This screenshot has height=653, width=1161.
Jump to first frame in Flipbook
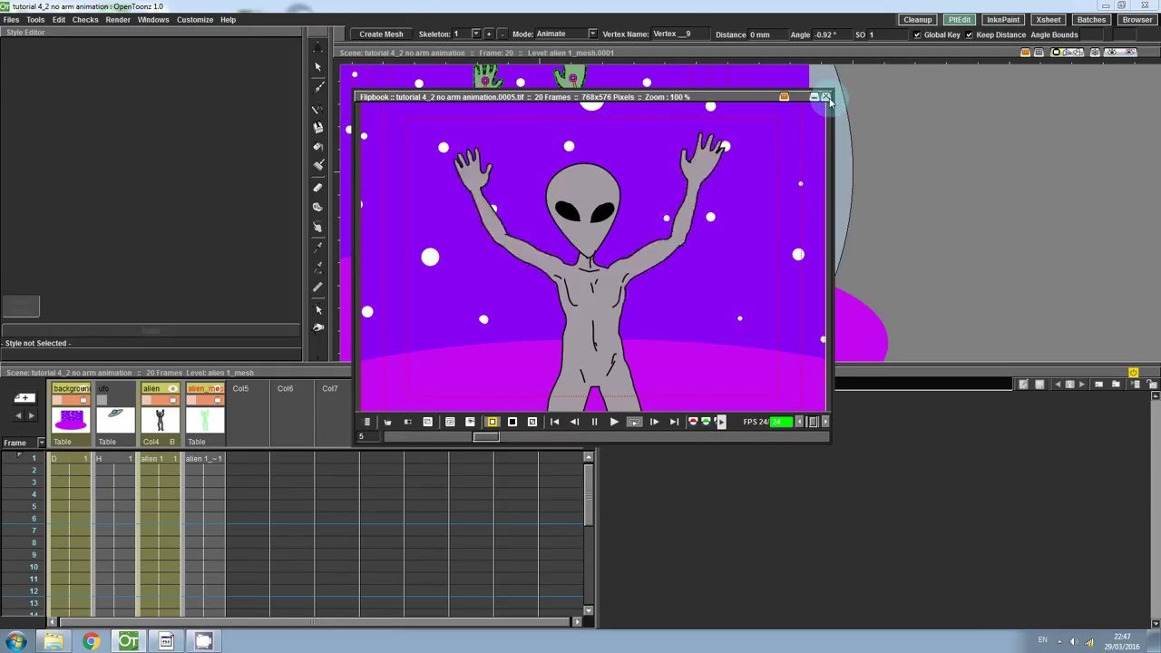click(x=554, y=422)
